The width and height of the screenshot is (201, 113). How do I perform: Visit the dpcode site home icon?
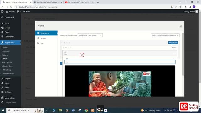10,12
